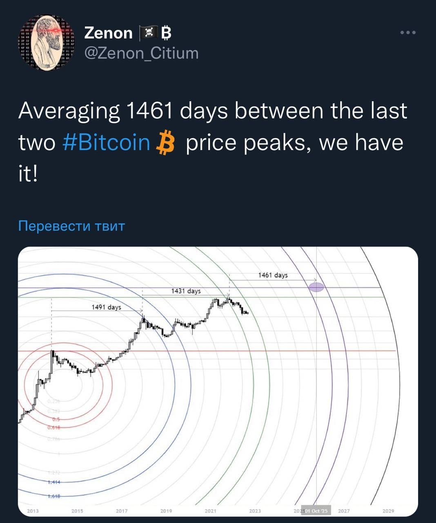This screenshot has height=523, width=436.
Task: Click the 1491 days measurement label
Action: pyautogui.click(x=106, y=307)
